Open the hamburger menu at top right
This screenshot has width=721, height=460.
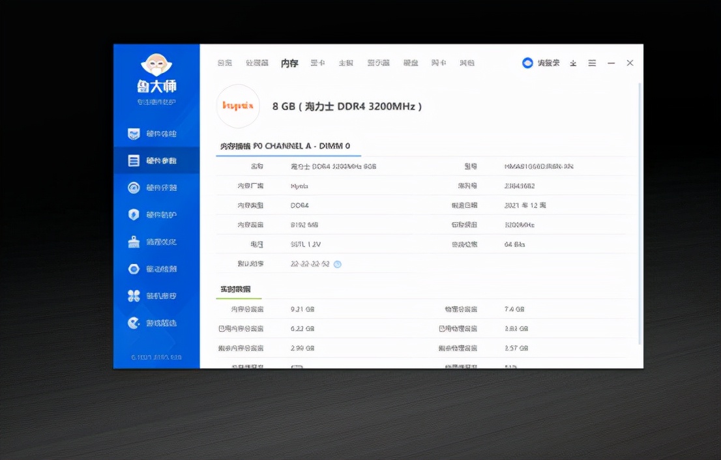[x=592, y=63]
